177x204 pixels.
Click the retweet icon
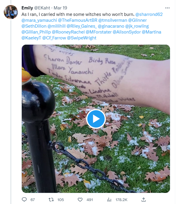coord(51,200)
